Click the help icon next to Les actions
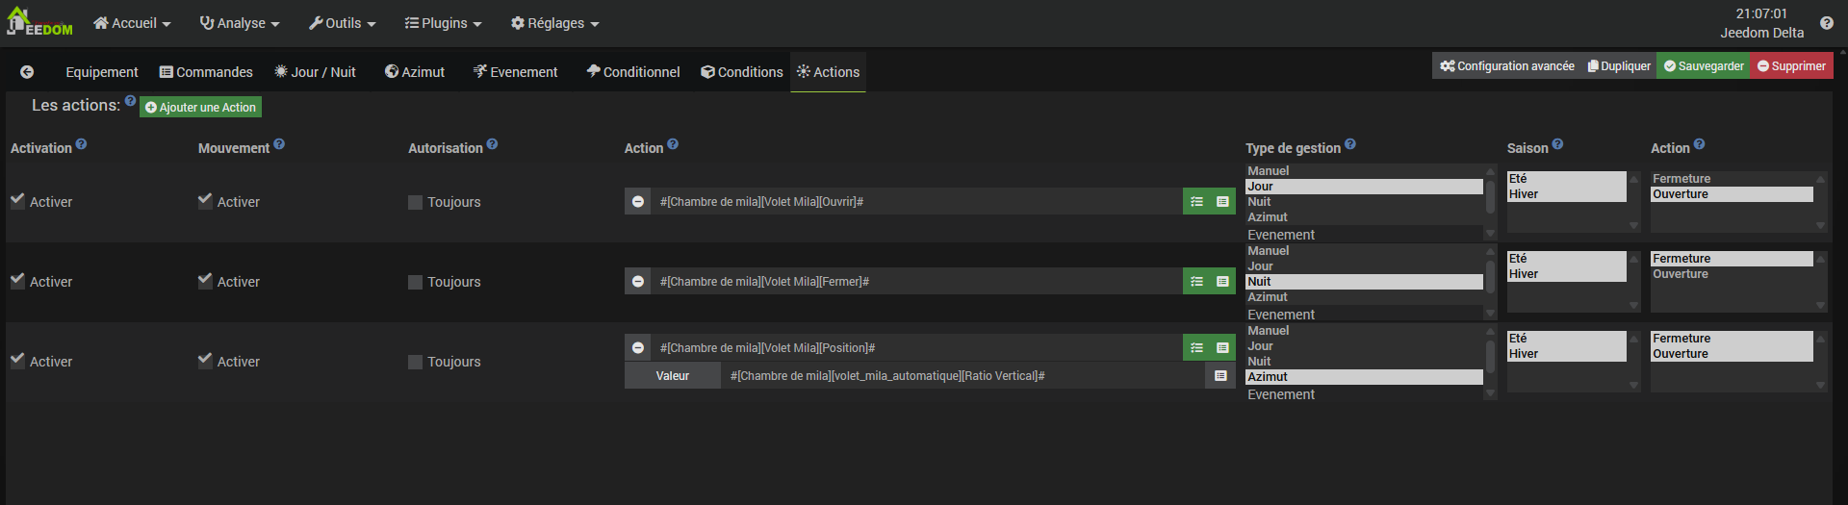Viewport: 1848px width, 505px height. tap(131, 100)
